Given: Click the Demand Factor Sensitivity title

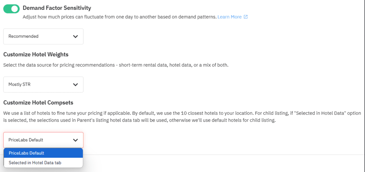Looking at the screenshot, I should click(x=57, y=8).
